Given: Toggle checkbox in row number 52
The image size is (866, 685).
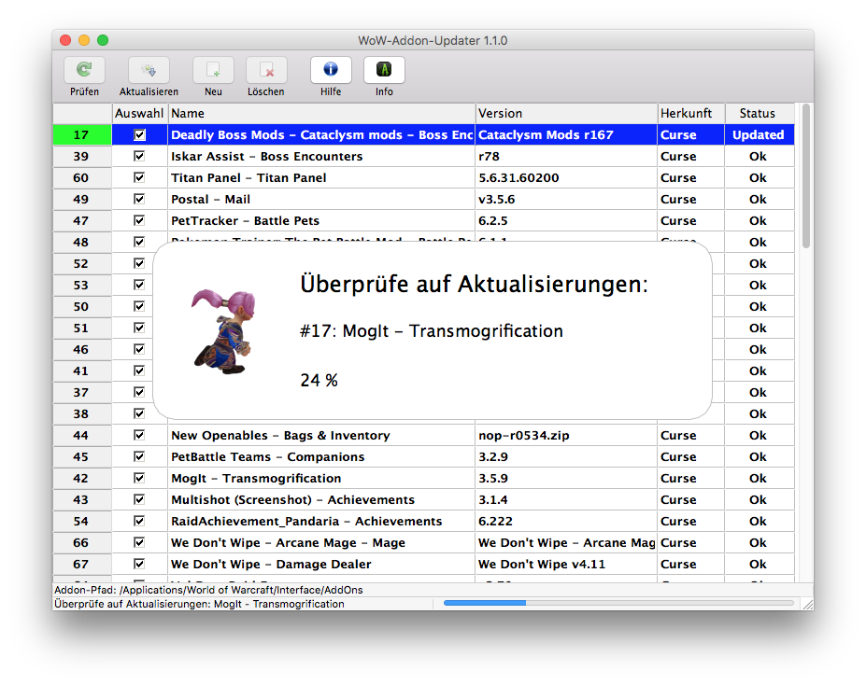Looking at the screenshot, I should [139, 263].
